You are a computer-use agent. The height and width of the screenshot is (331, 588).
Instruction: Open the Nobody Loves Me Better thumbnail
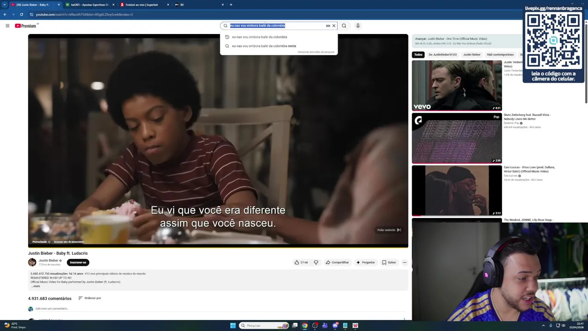(x=457, y=138)
